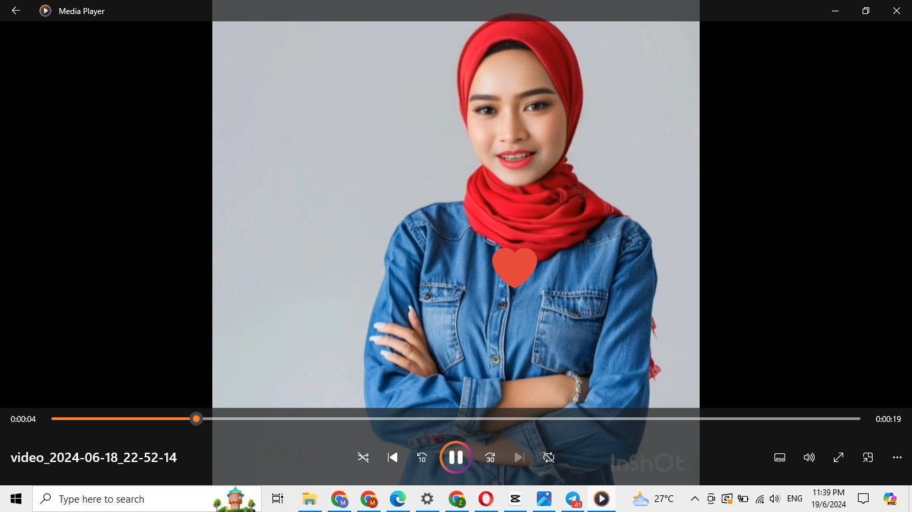Open Chrome profile Z from the taskbar
912x512 pixels.
(x=457, y=499)
